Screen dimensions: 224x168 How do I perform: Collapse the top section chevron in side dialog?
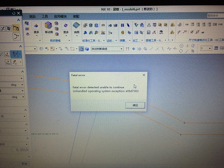(x=18, y=20)
